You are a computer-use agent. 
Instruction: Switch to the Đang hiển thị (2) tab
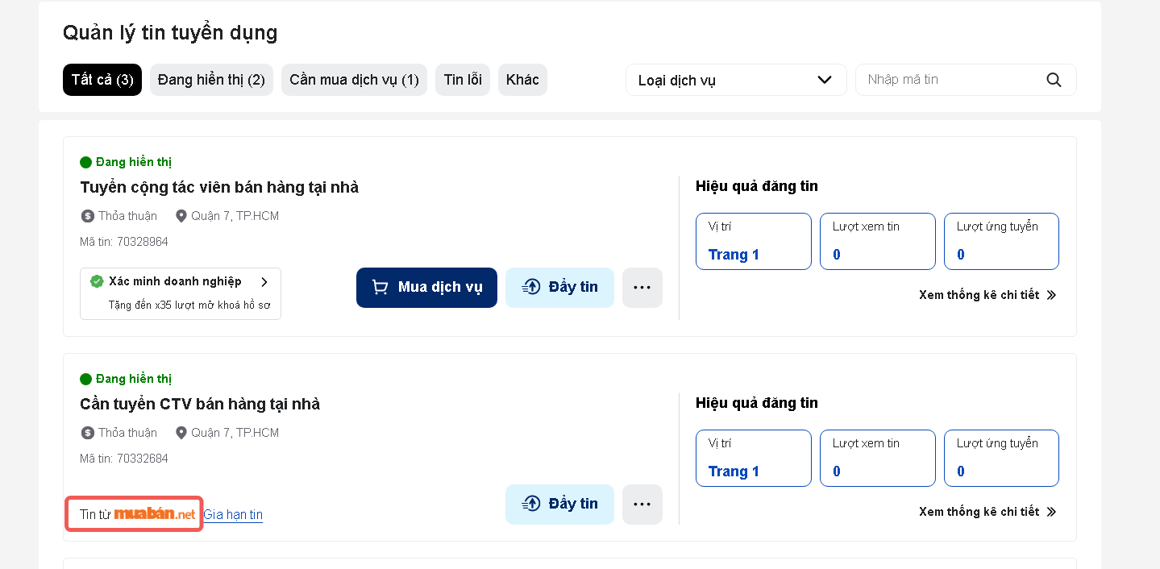[x=211, y=80]
